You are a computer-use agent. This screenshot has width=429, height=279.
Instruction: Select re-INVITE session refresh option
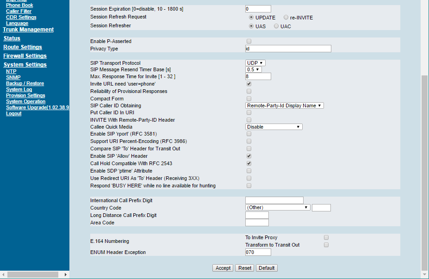coord(286,17)
